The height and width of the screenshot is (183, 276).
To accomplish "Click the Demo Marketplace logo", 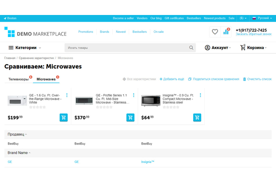I will 36,32.
